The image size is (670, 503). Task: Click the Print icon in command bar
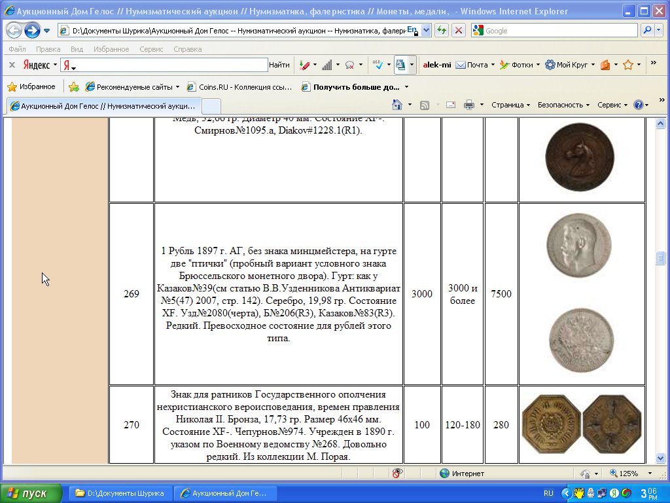coord(468,105)
